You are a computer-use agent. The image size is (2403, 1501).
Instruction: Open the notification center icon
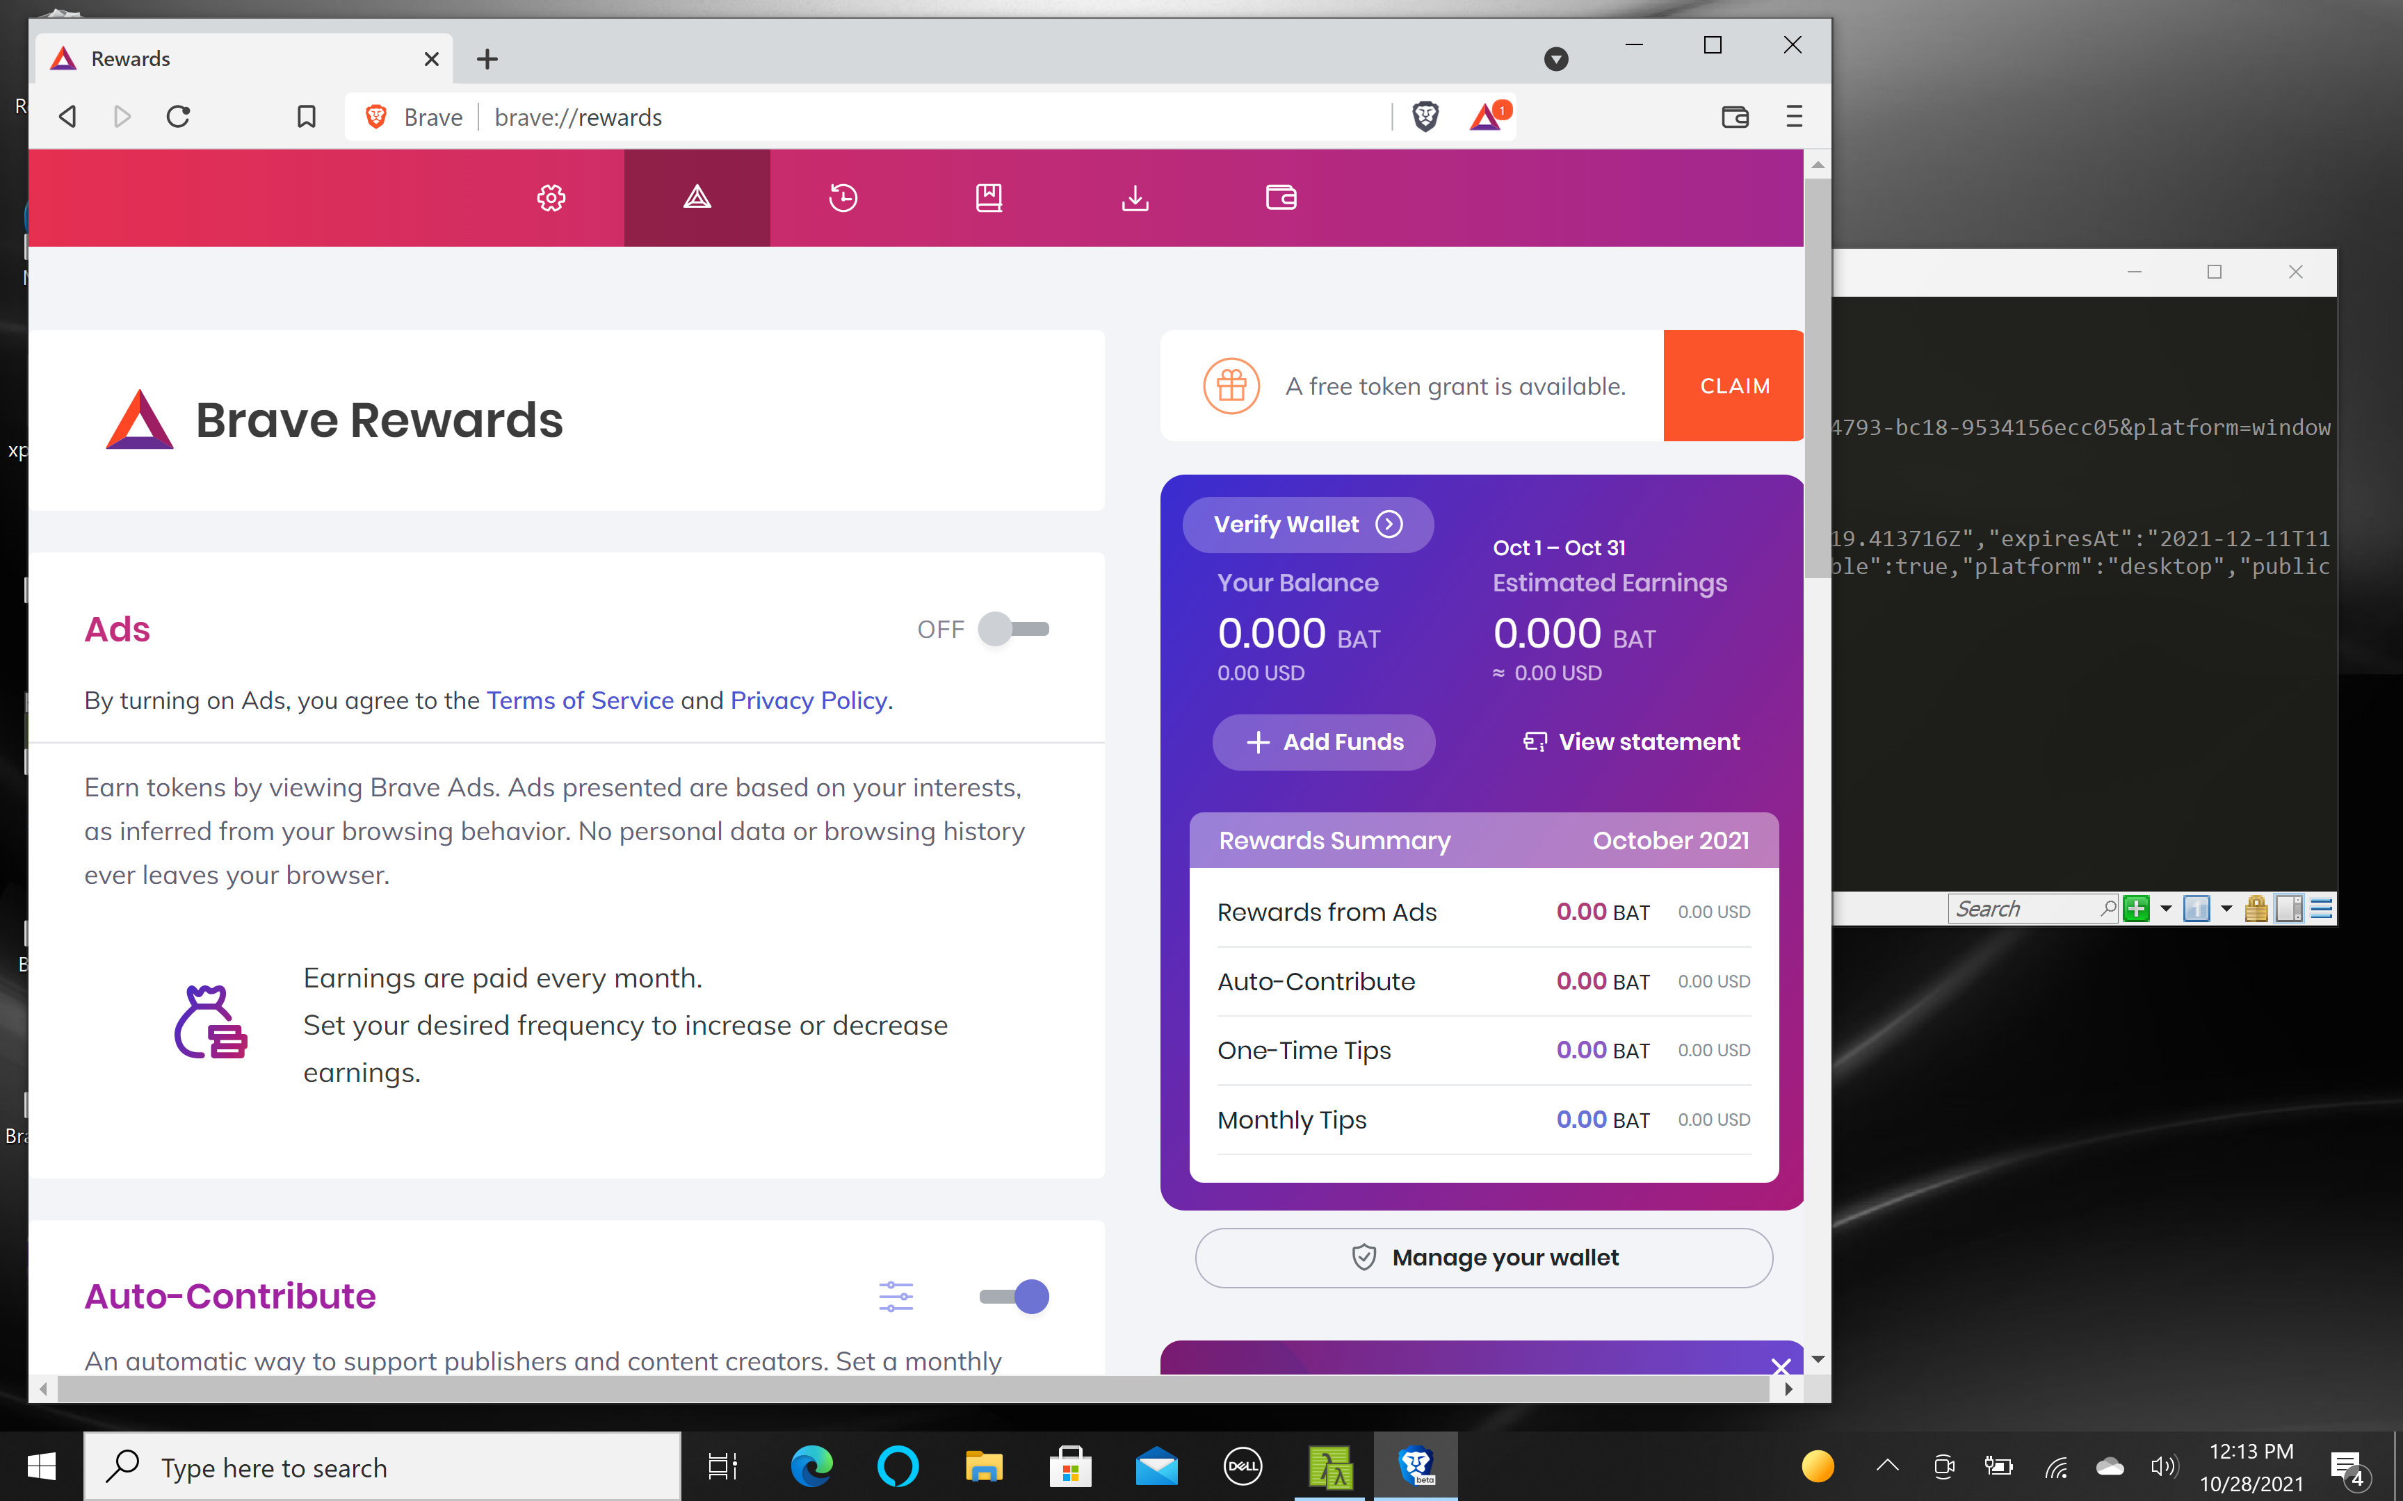point(2349,1467)
